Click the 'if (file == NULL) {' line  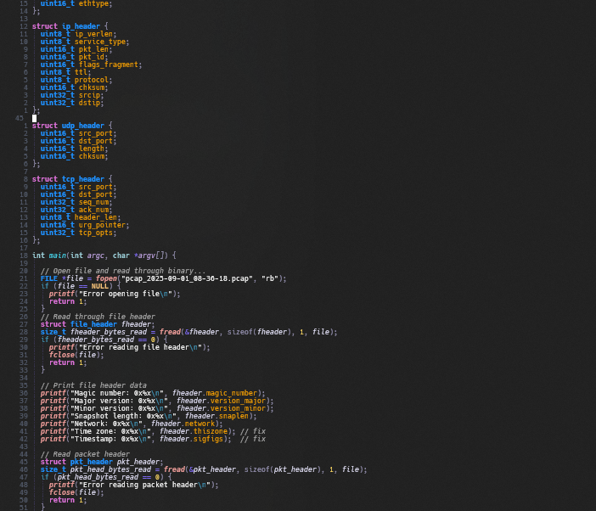point(81,286)
